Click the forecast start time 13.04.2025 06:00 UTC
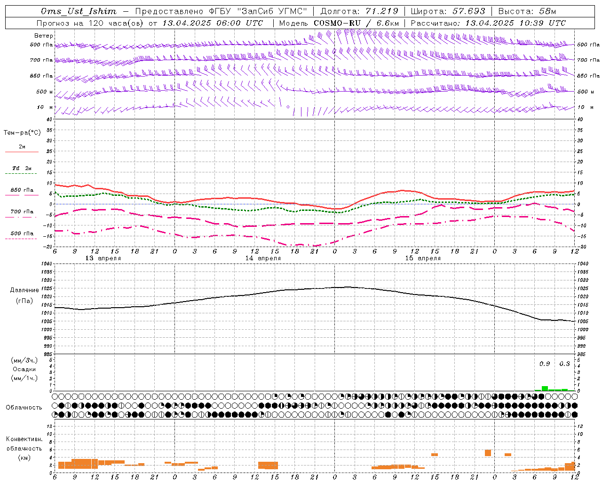This screenshot has width=602, height=481. click(213, 23)
